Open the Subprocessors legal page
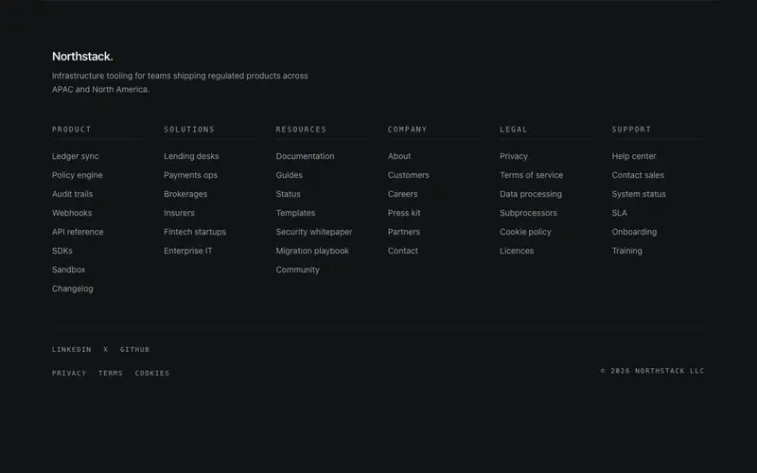 click(529, 213)
